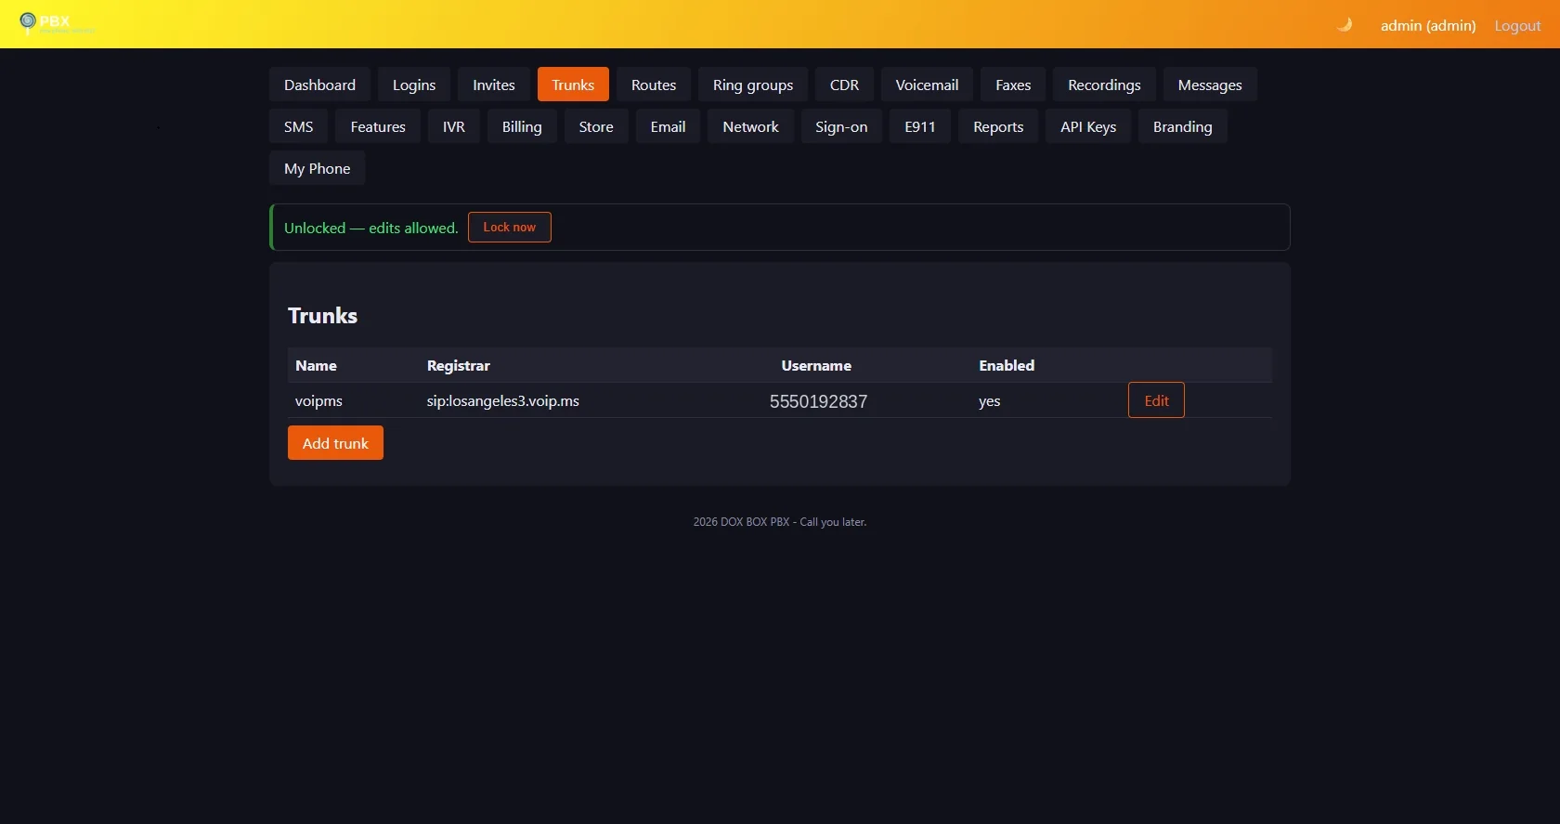1560x824 pixels.
Task: Click the Lock now button
Action: [509, 227]
